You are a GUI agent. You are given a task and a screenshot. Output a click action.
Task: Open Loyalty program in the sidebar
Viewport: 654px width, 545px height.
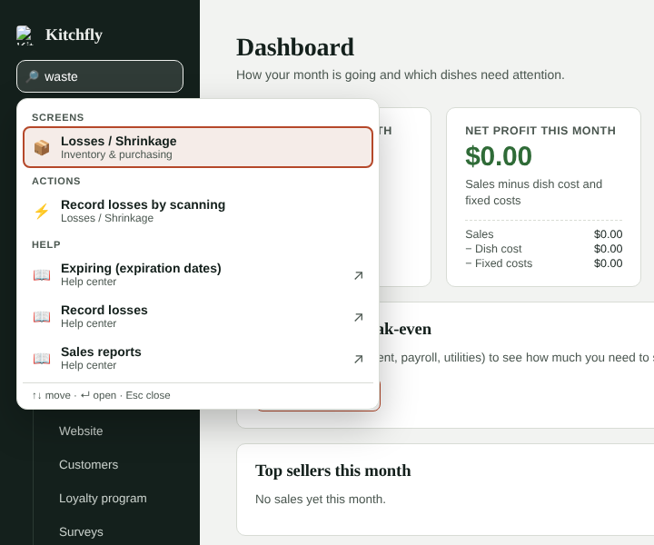(103, 499)
